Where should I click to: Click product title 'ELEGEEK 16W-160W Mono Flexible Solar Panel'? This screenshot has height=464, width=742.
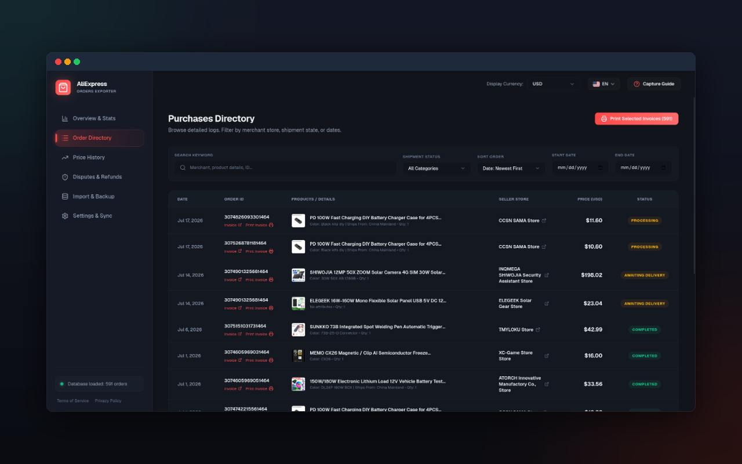click(378, 300)
